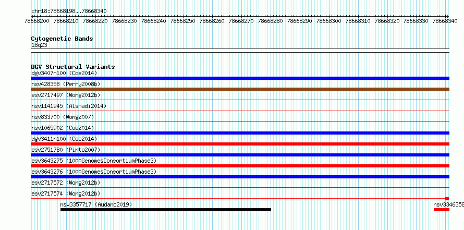Open esv3643276 (1000GenomesConsortiumPhase3) label
This screenshot has height=230, width=464.
[94, 172]
